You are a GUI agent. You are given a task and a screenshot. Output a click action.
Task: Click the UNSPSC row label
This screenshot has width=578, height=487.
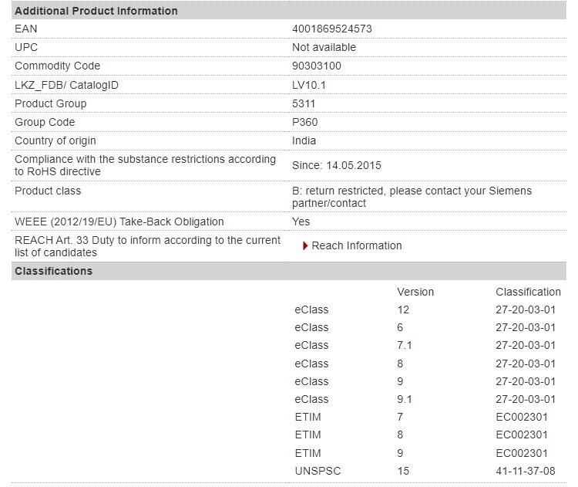pos(318,471)
